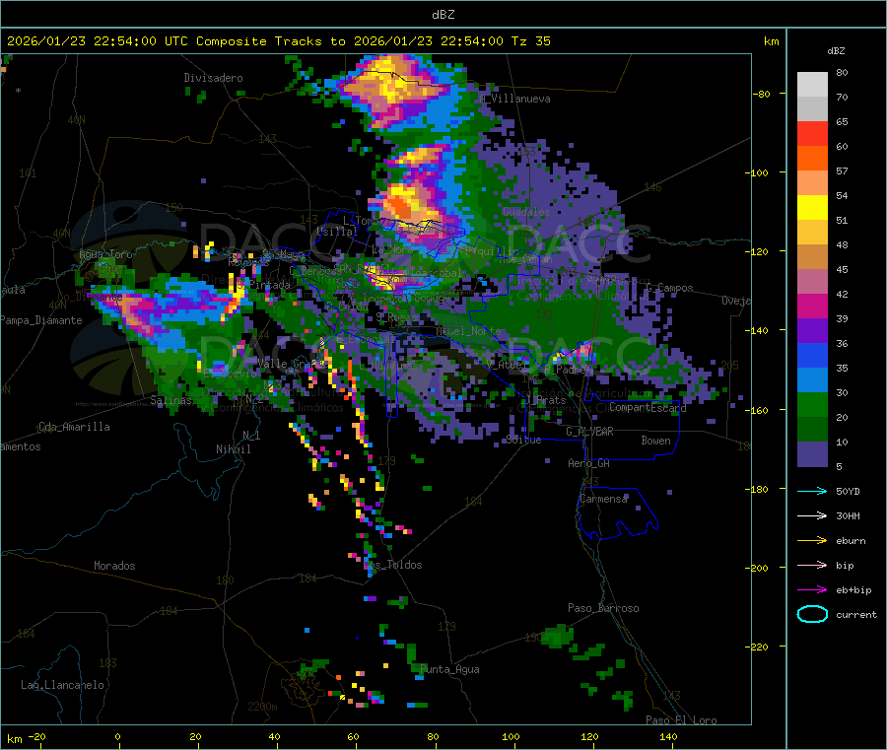Select the yellow 54–51 dBZ swatch
Screen dimensions: 887x750
(812, 208)
